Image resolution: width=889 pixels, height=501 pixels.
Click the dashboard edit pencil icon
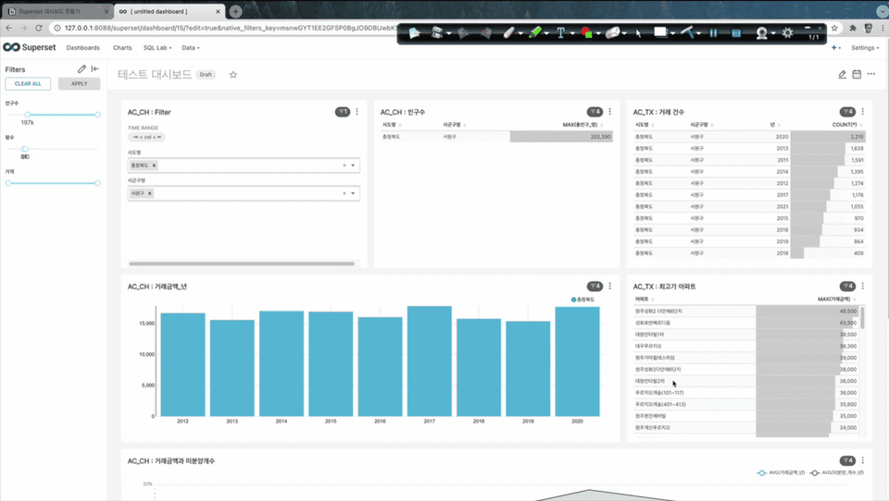pyautogui.click(x=842, y=74)
